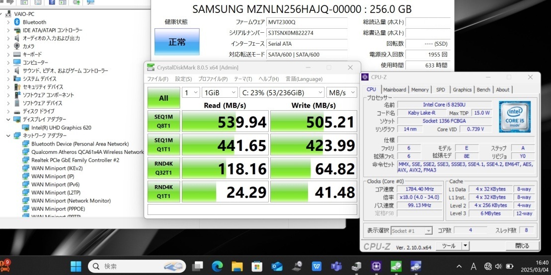Click the security devices (セキュリティ デバイス) icon

click(x=17, y=87)
